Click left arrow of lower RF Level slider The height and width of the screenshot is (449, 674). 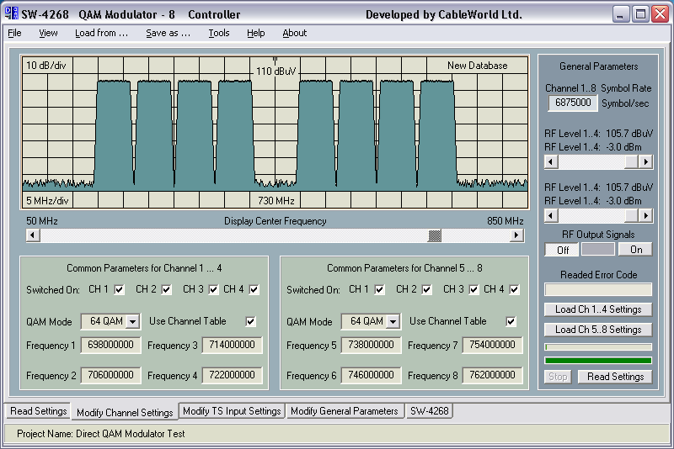[x=551, y=216]
